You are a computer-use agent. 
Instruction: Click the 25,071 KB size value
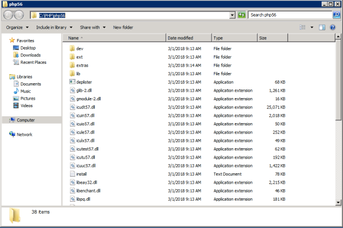tap(276, 107)
